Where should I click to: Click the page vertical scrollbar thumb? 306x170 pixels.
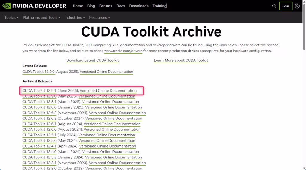click(304, 27)
